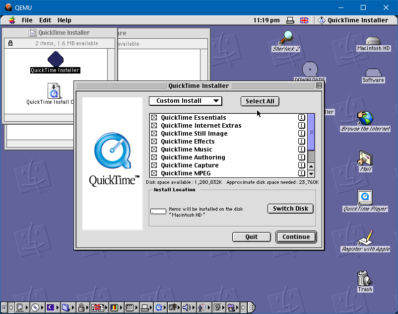Click the Select All button
The image size is (398, 314).
260,101
